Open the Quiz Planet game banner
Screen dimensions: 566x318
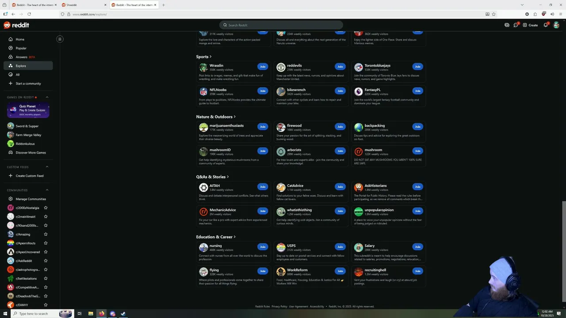(28, 110)
